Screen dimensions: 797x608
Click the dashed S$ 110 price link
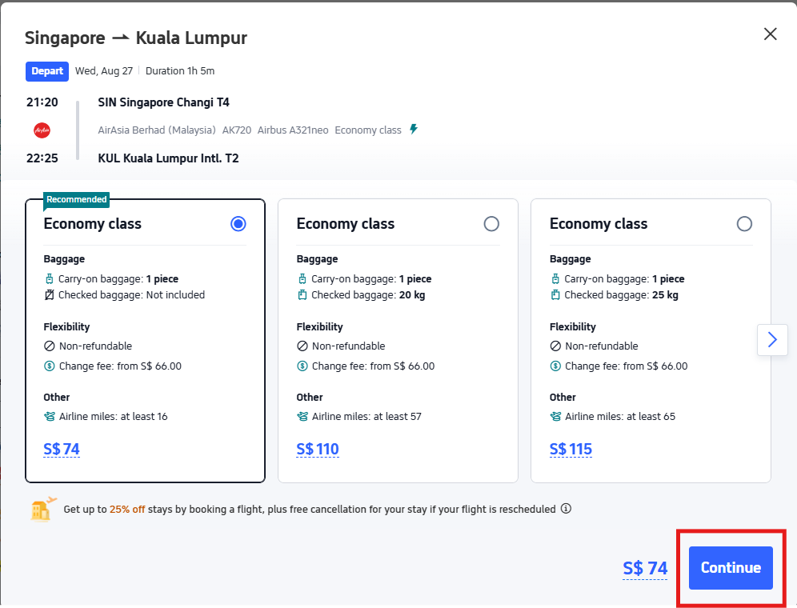[x=318, y=449]
